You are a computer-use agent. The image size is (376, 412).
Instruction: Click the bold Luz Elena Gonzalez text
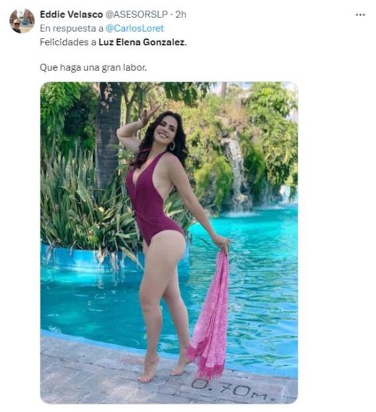tap(142, 43)
